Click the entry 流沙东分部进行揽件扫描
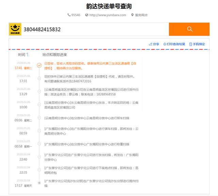Screen dimensions: 218x196 click(91, 183)
